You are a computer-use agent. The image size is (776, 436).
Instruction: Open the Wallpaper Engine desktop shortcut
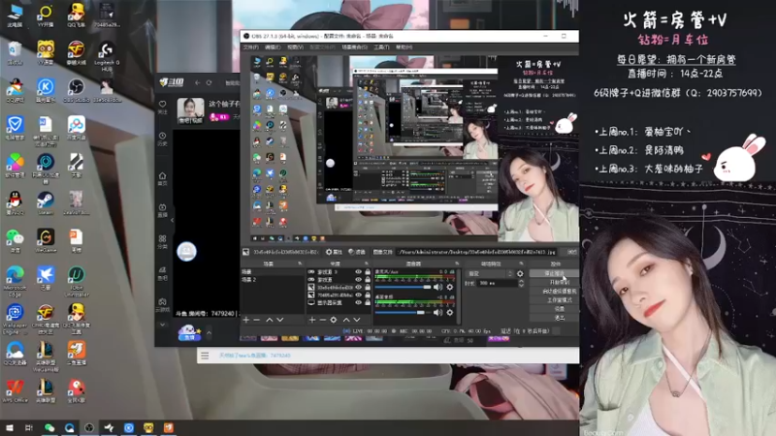[15, 319]
